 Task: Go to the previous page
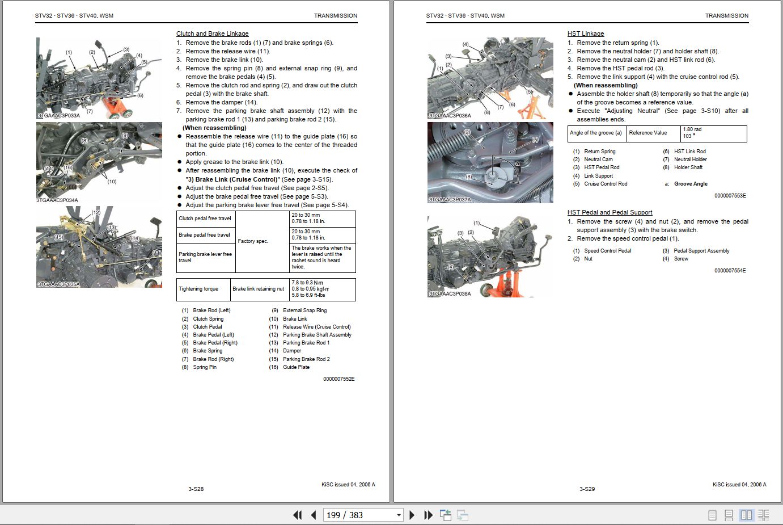pos(314,515)
